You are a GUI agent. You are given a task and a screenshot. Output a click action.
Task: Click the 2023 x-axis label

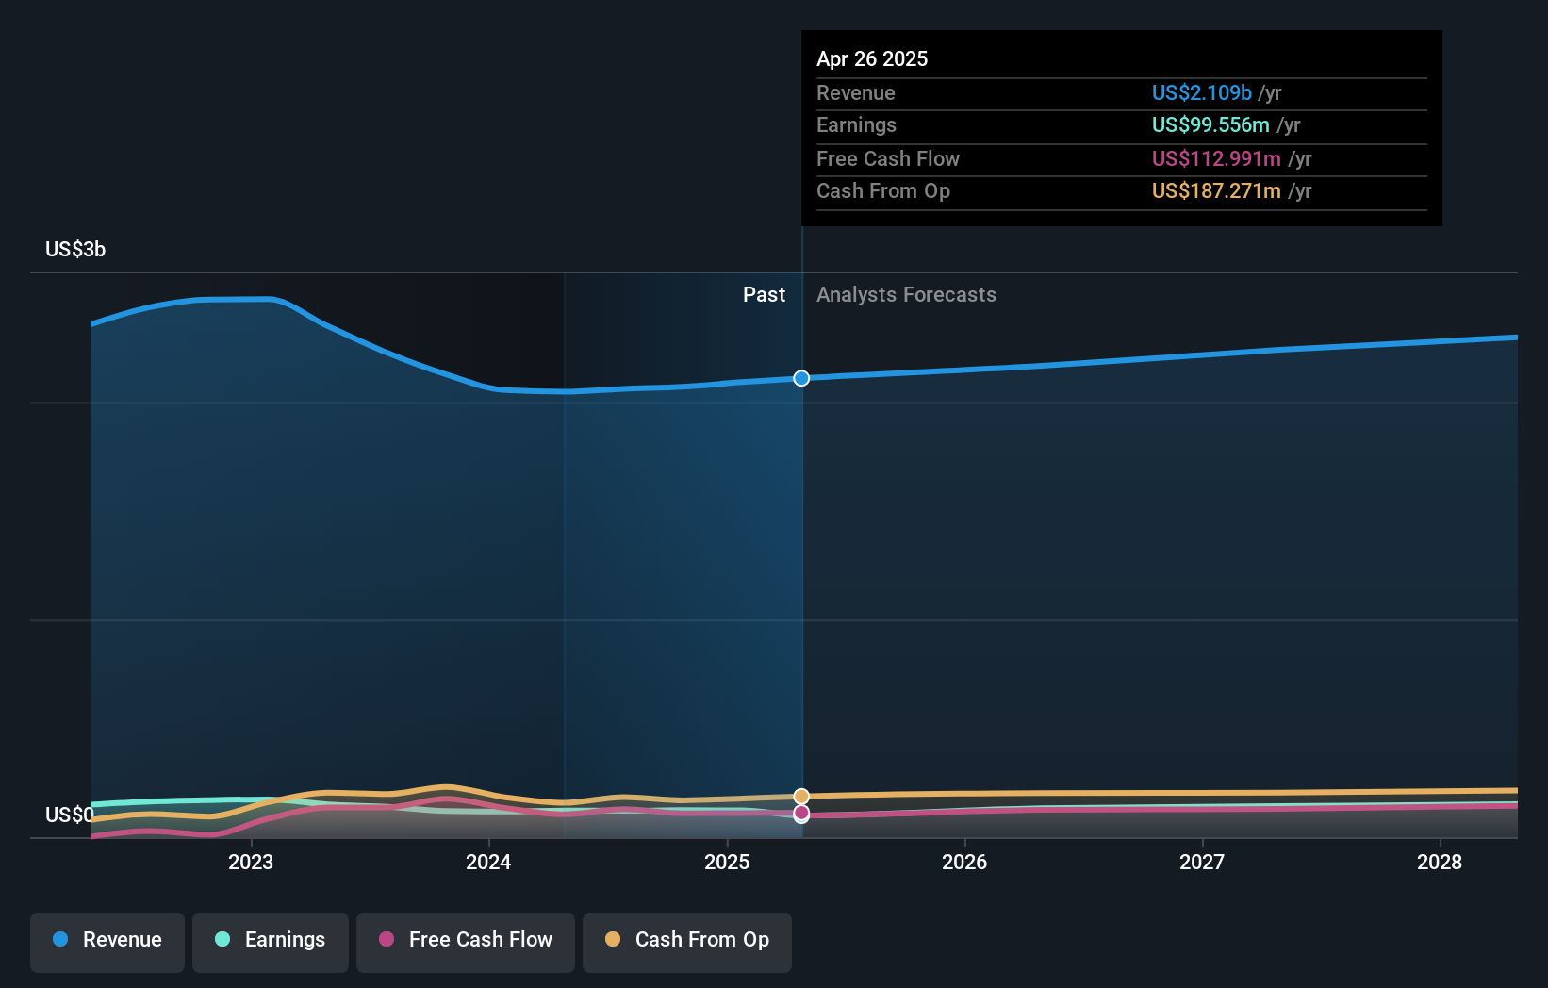(251, 862)
